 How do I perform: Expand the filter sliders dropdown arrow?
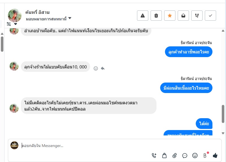coord(16,24)
